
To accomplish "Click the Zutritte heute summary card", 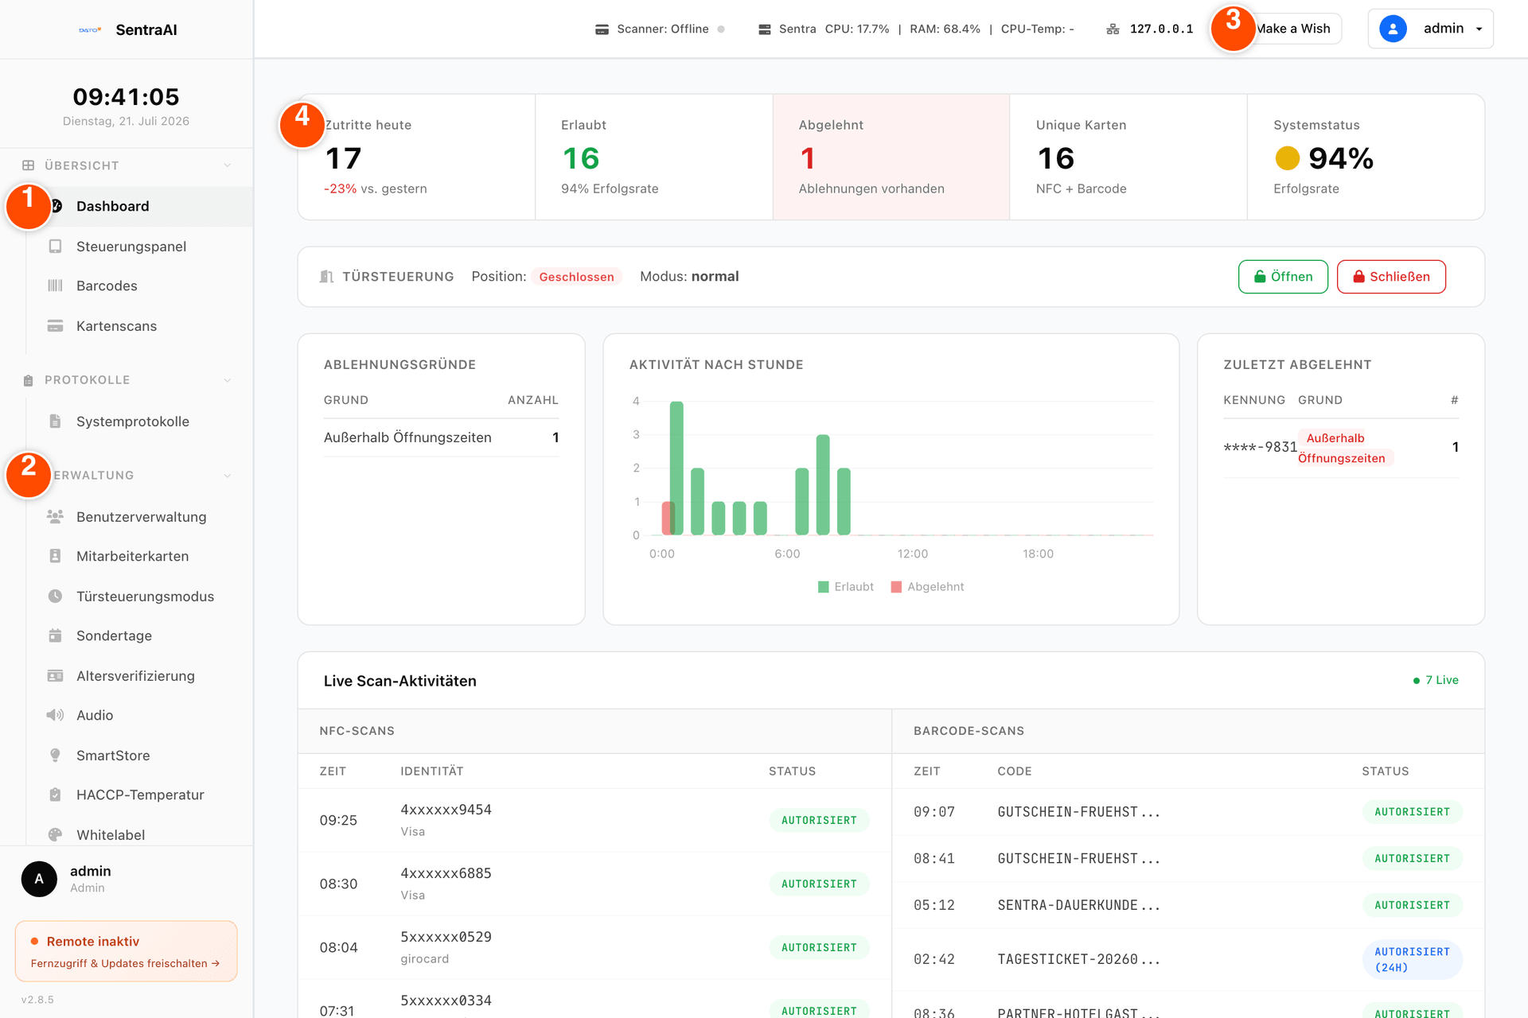I will coord(416,157).
